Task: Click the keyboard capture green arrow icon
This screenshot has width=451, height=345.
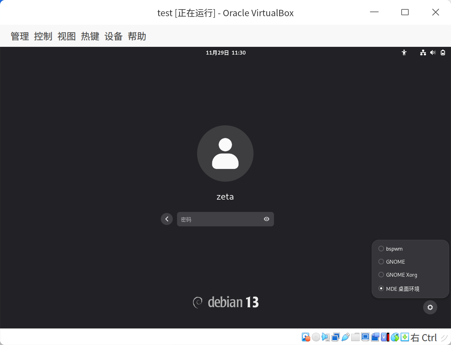Action: (x=404, y=337)
